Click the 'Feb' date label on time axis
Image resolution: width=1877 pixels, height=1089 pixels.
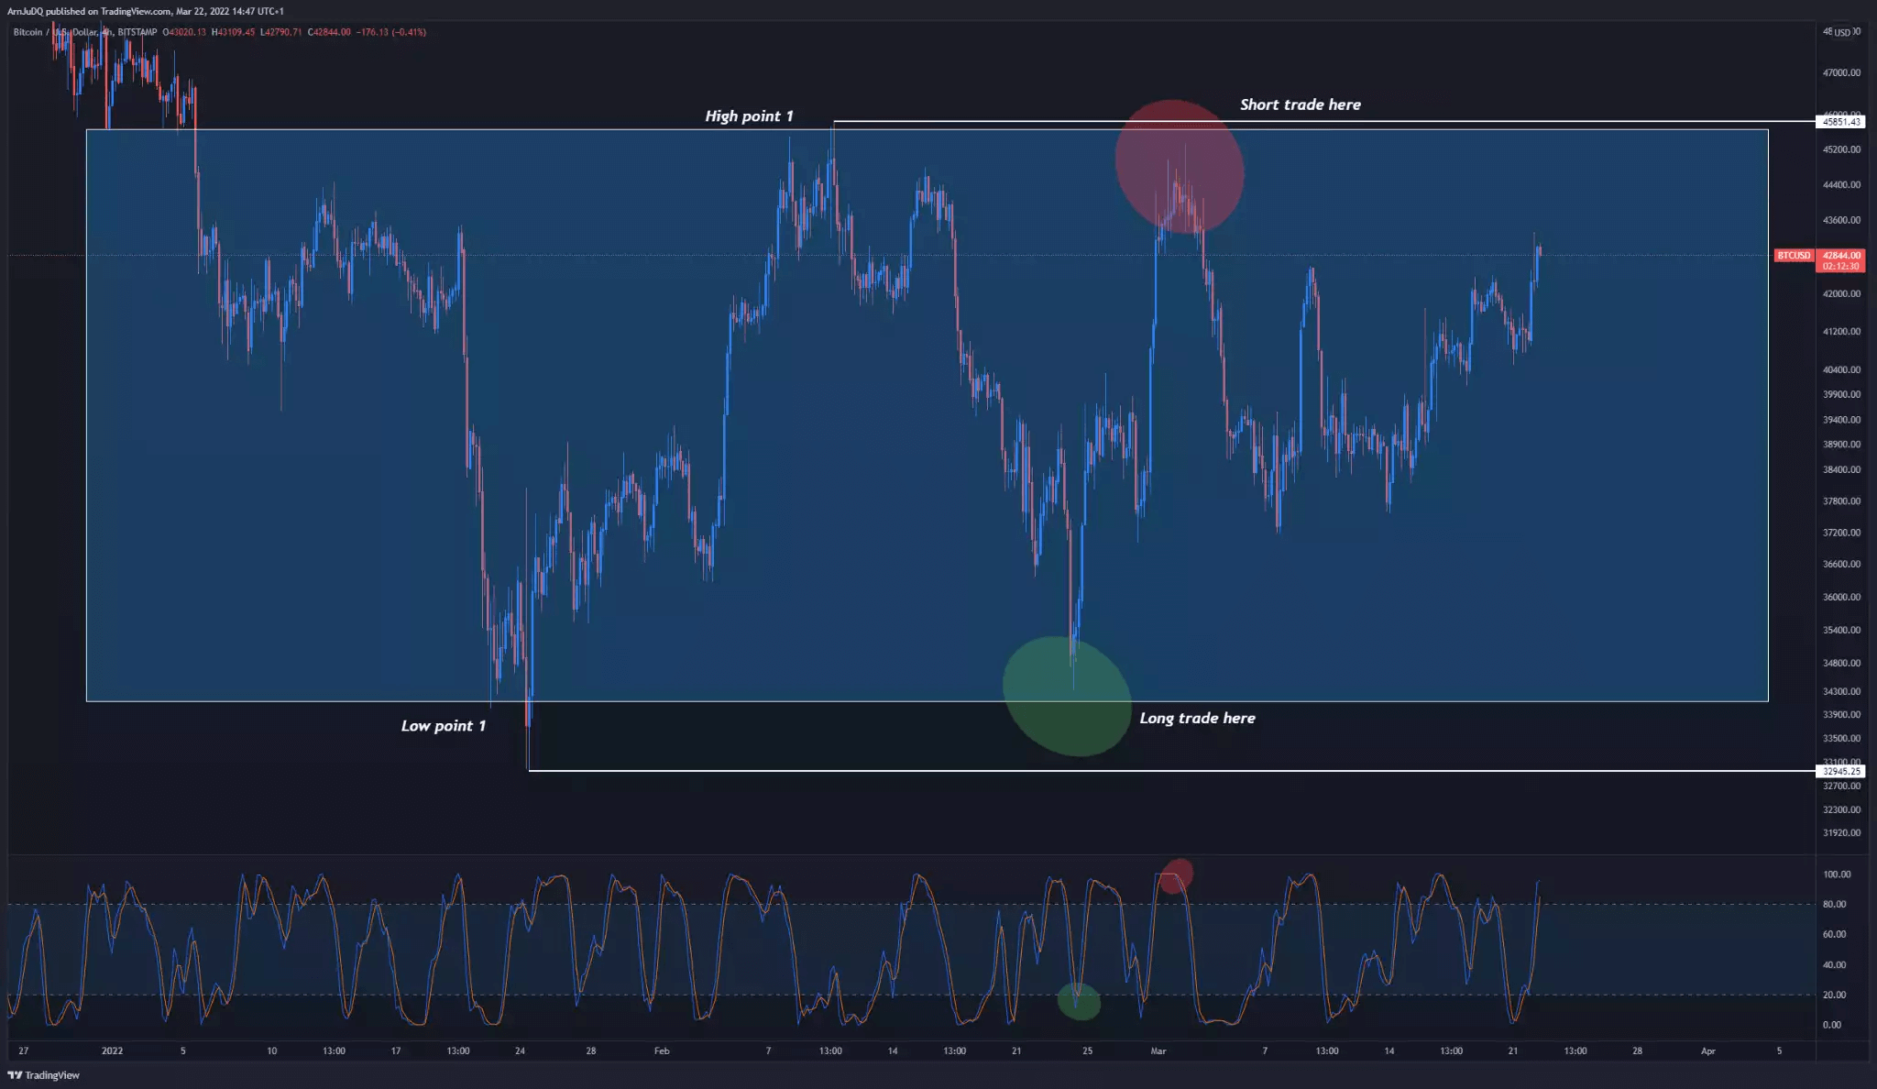click(662, 1050)
